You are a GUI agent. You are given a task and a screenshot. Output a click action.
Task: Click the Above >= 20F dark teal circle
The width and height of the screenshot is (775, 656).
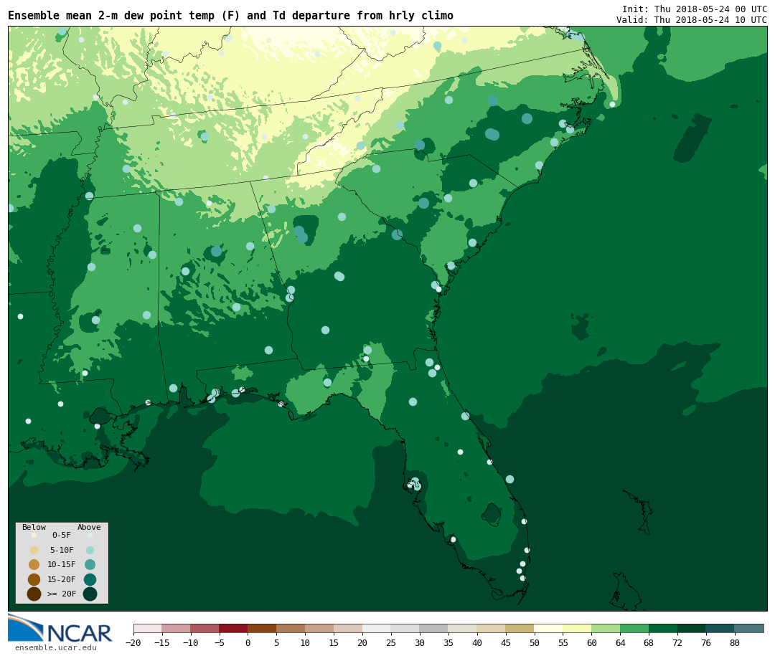point(90,594)
